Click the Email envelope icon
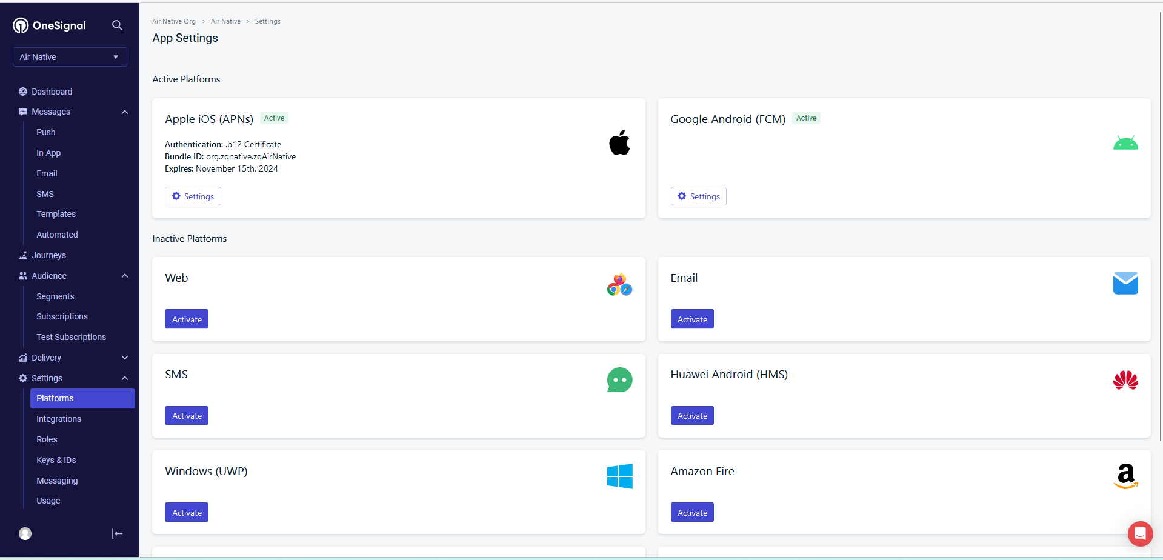 [x=1125, y=283]
